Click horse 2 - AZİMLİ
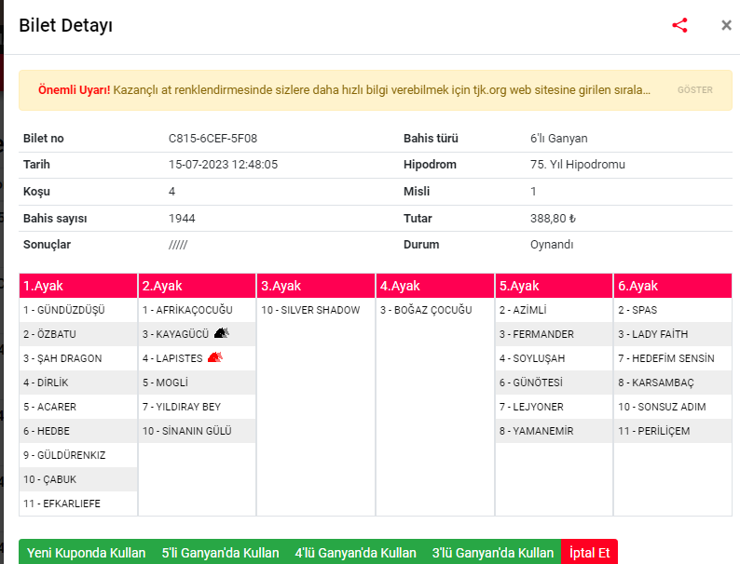 coord(523,310)
